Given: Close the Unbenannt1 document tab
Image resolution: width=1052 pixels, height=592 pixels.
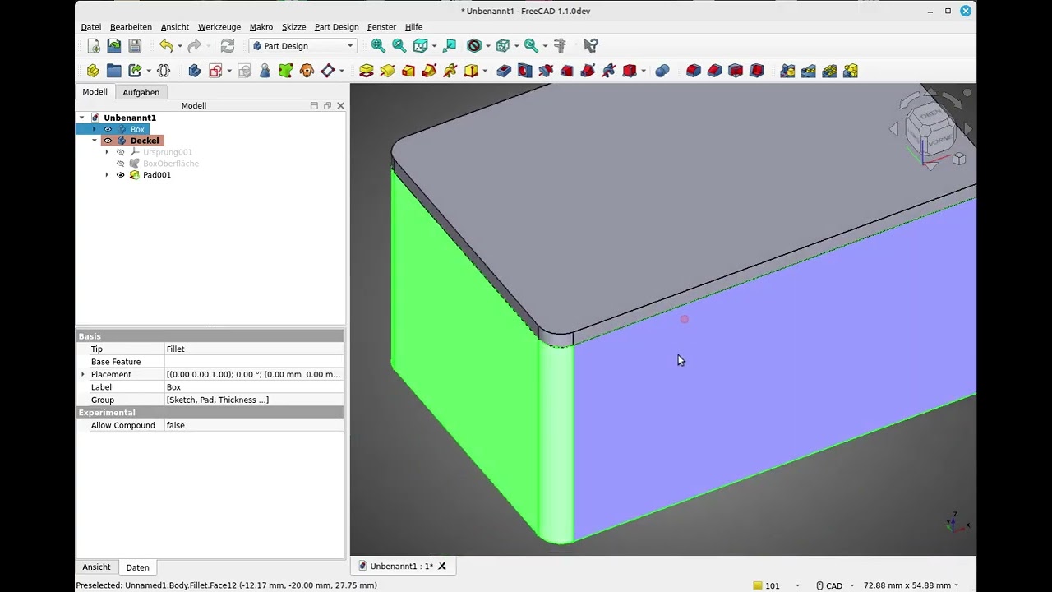Looking at the screenshot, I should point(442,566).
